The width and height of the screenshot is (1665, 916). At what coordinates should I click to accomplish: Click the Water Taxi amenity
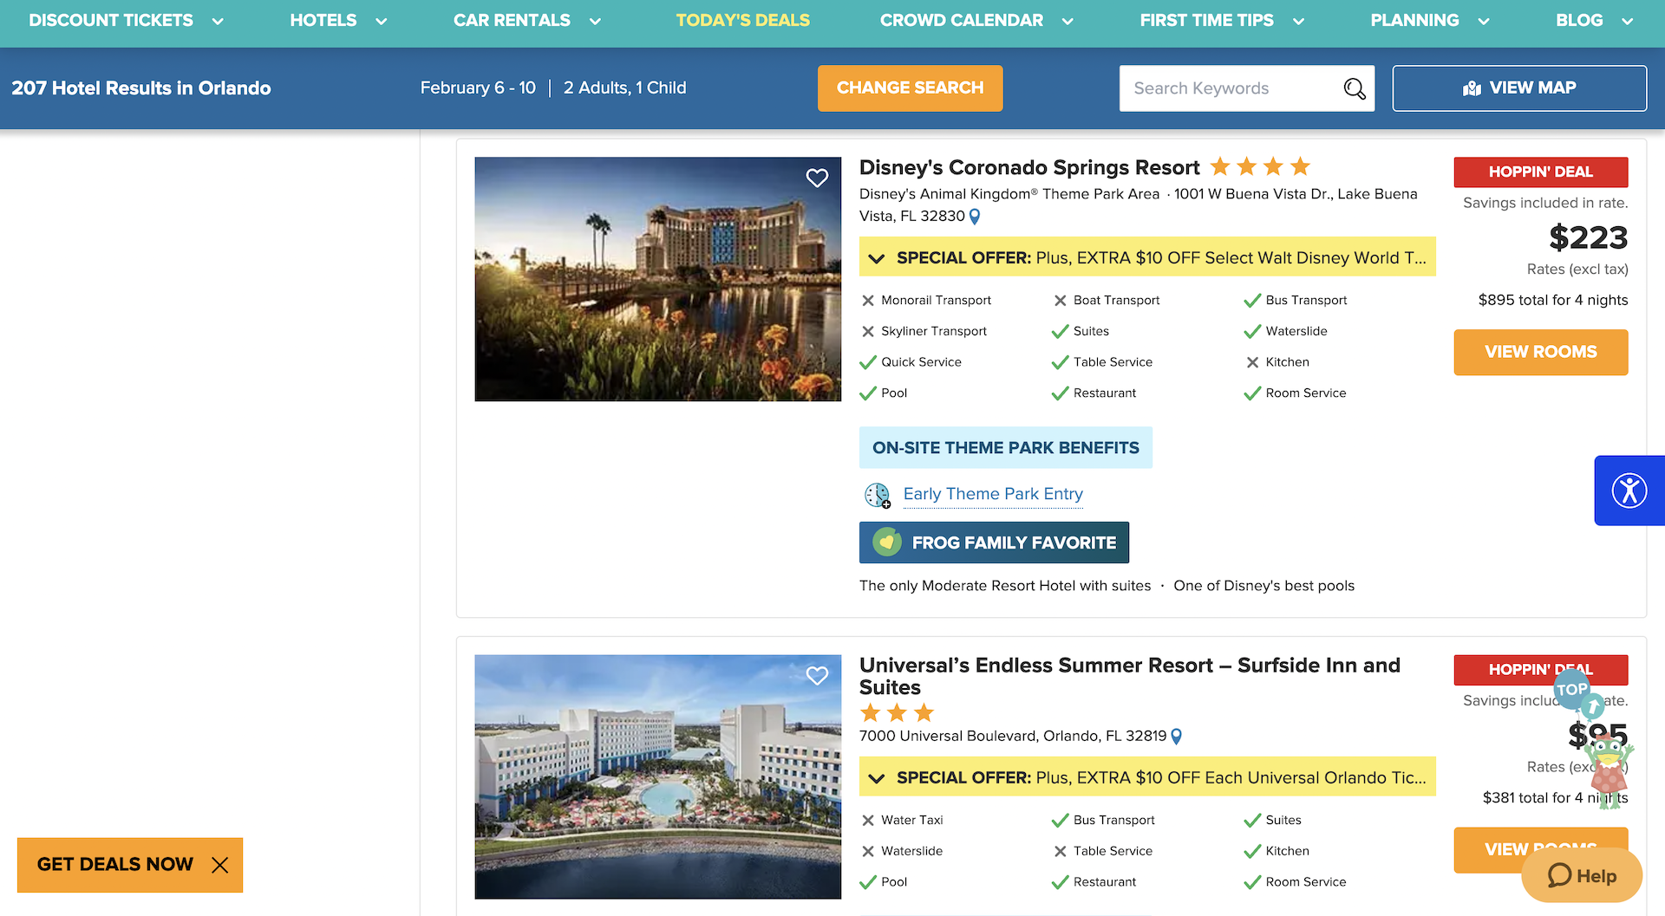point(902,820)
